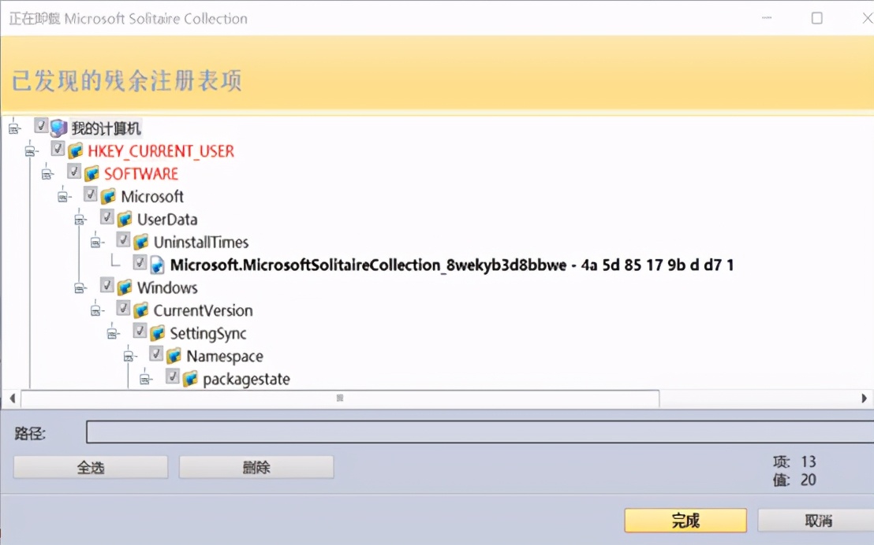Screen dimensions: 874x545
Task: Click the Namespace registry folder icon
Action: [x=174, y=356]
